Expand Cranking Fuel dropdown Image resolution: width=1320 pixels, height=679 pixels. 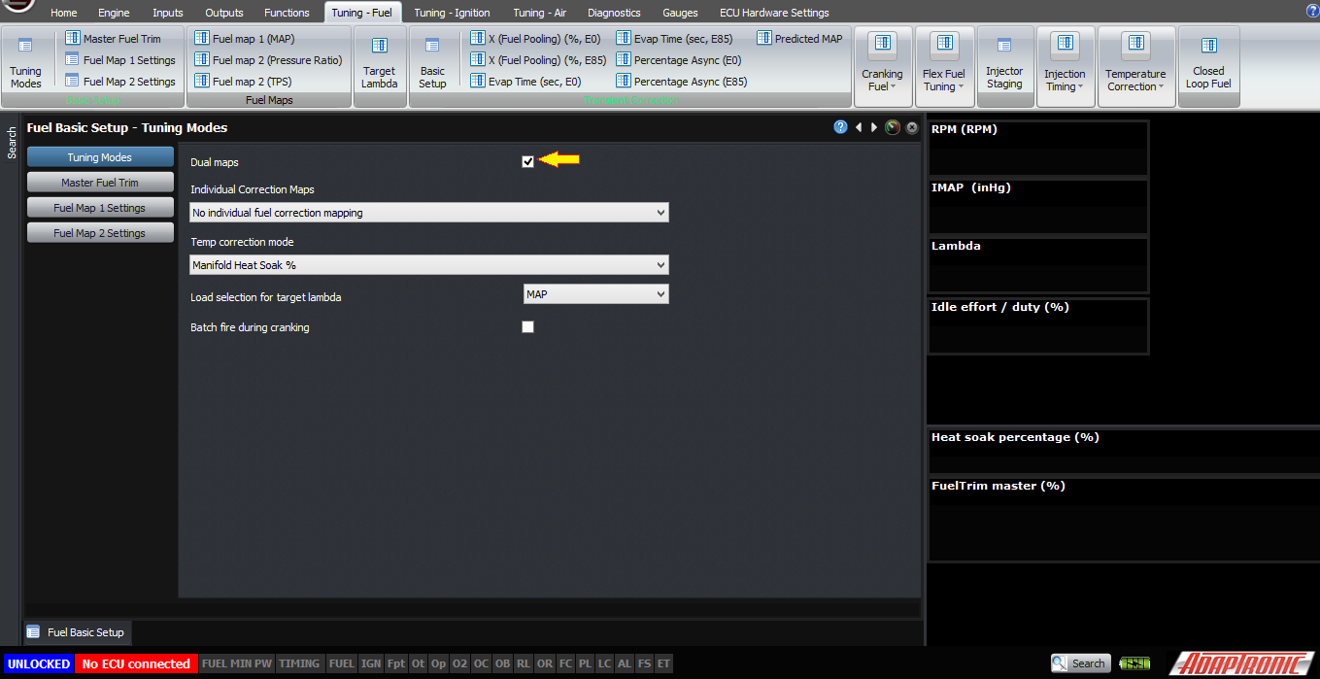click(x=882, y=65)
